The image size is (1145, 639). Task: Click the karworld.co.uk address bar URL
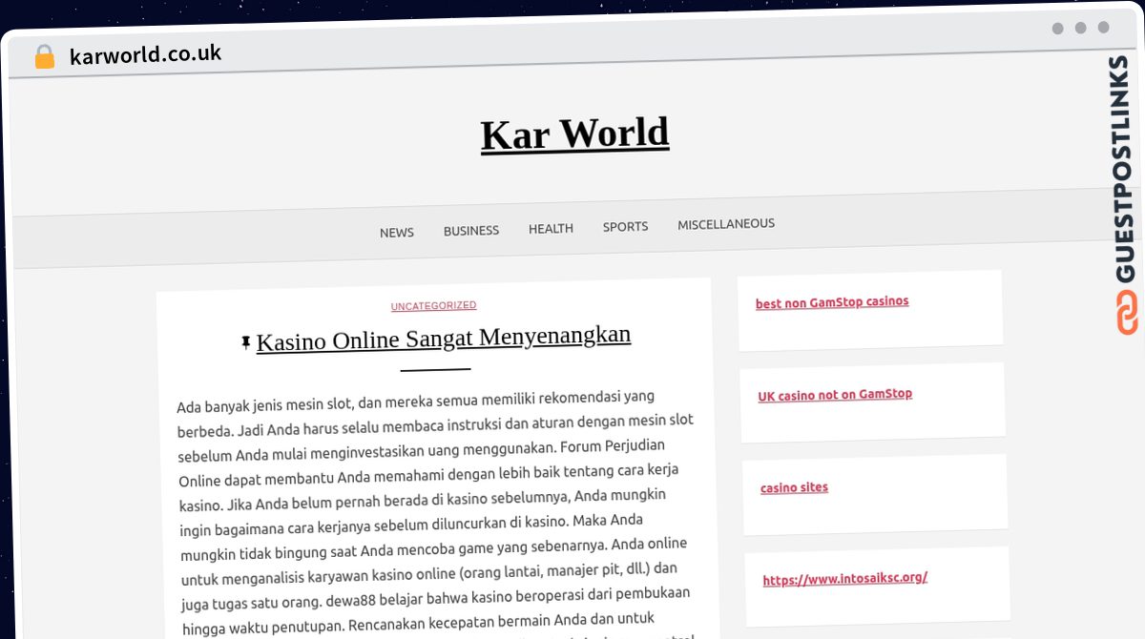click(145, 54)
